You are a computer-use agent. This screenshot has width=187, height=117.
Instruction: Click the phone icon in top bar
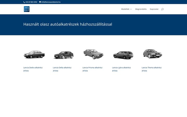click(x=24, y=2)
